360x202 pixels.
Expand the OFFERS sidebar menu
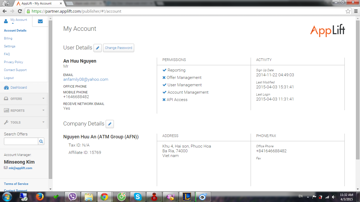pyautogui.click(x=24, y=99)
